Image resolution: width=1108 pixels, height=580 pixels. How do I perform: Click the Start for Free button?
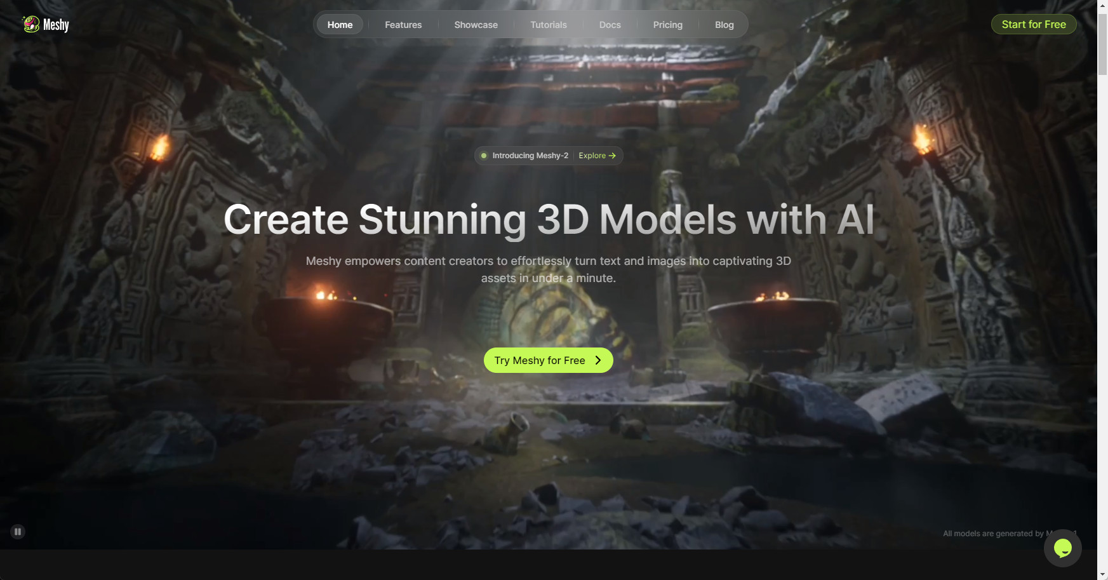1034,24
